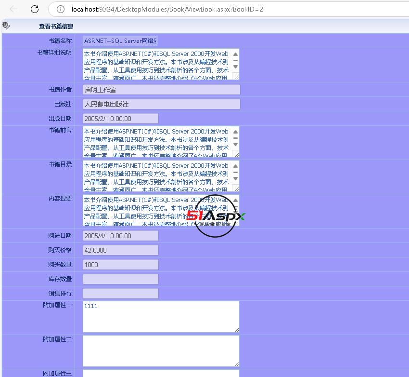Click the 书籍作者 field 启明工作室

(162, 90)
